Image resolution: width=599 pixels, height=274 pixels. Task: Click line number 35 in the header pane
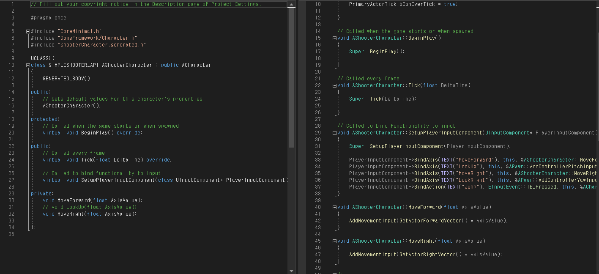(x=11, y=234)
